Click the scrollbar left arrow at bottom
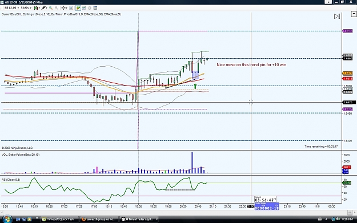Viewport: 357px width, 223px height. tap(2, 212)
